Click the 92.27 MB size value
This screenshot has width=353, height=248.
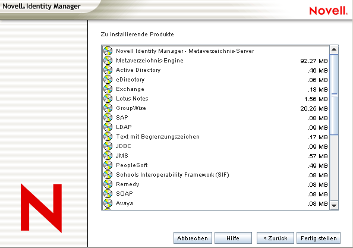(x=314, y=61)
